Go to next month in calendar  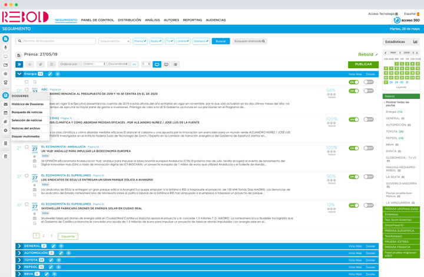417,53
